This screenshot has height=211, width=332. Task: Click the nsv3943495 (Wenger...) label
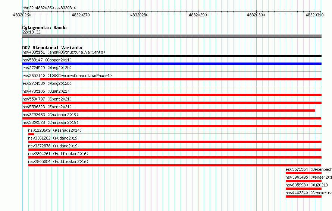point(309,177)
